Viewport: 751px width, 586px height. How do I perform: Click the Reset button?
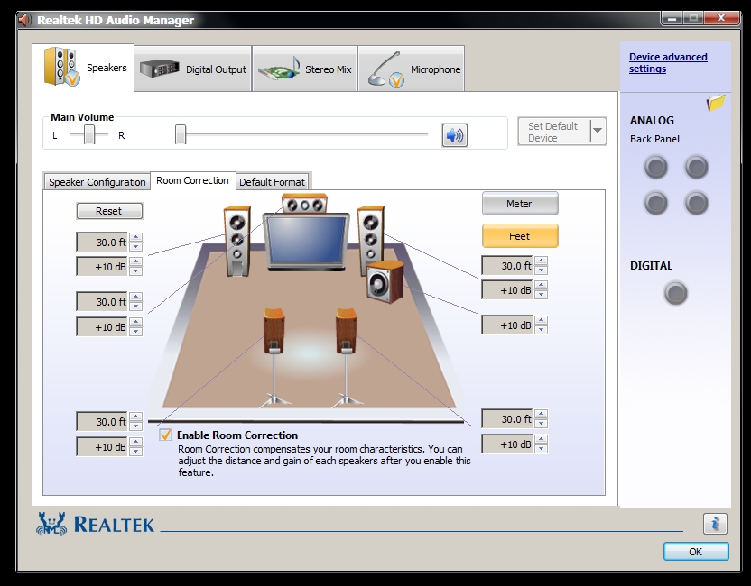pyautogui.click(x=109, y=211)
